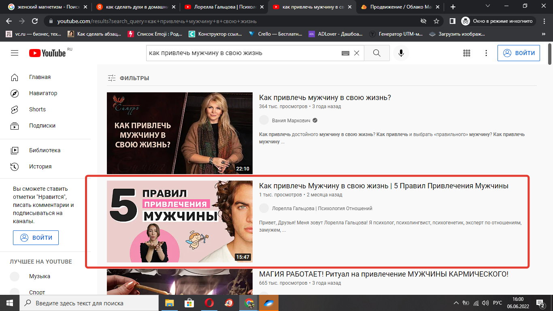The width and height of the screenshot is (553, 311).
Task: Open Chrome from the taskbar
Action: pyautogui.click(x=249, y=303)
